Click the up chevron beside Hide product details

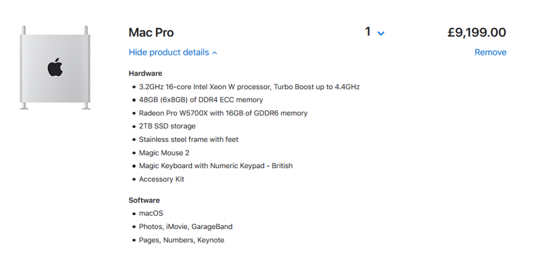pos(215,53)
